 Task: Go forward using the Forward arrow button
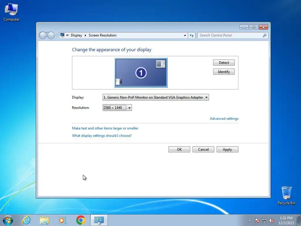51,35
